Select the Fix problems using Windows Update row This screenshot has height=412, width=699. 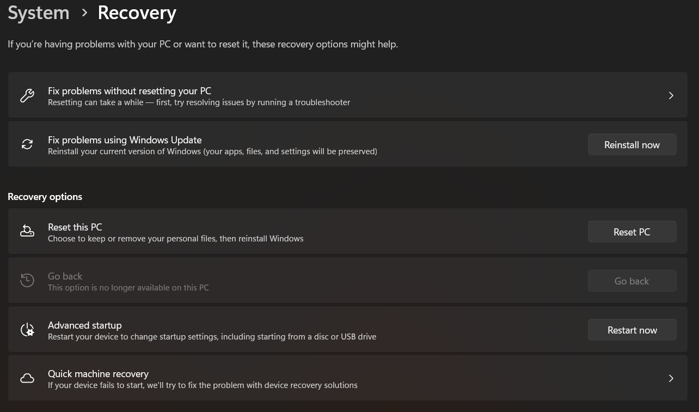coord(125,140)
